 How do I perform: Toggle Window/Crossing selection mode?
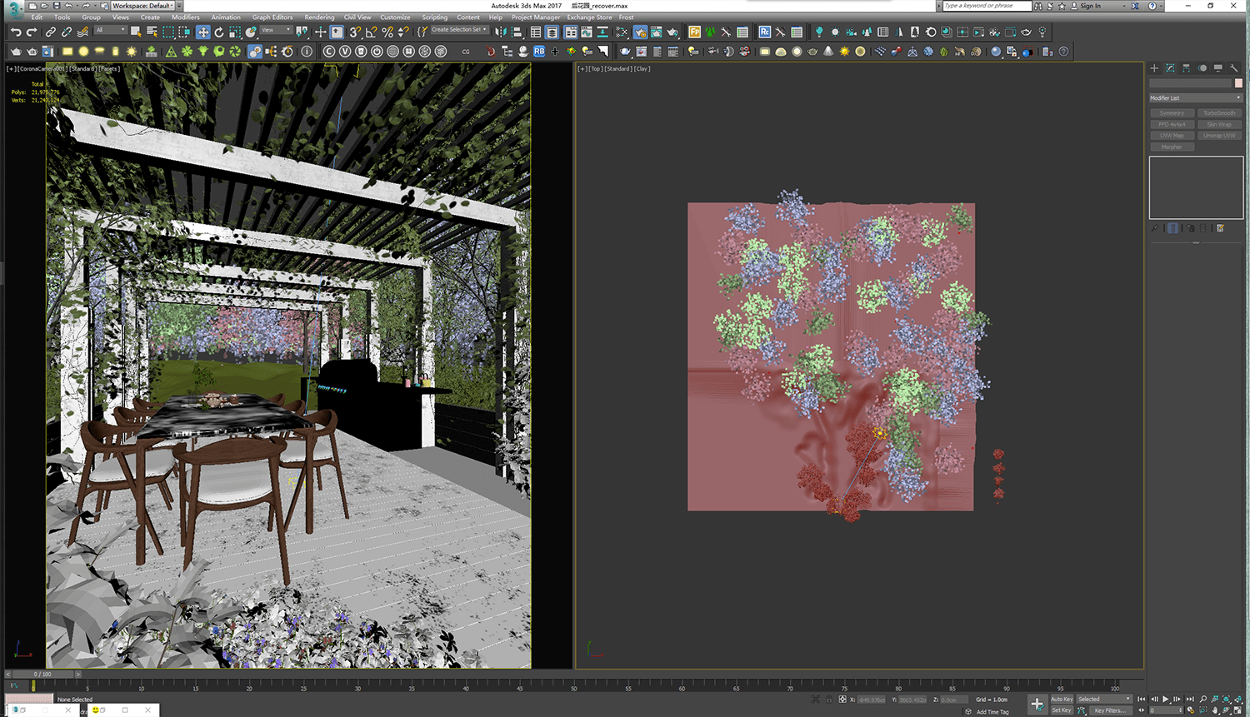(183, 32)
